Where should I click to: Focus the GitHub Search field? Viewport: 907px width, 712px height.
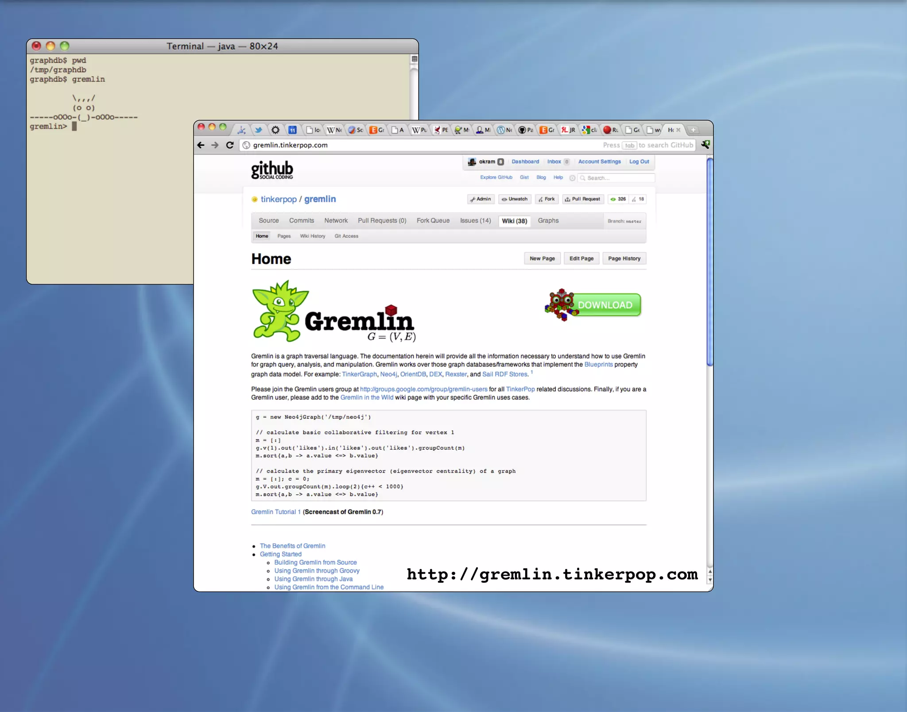617,178
